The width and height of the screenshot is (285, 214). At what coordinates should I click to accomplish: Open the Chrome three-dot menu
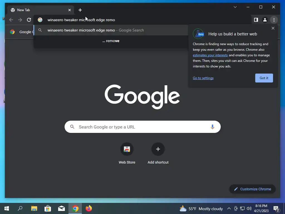pyautogui.click(x=274, y=20)
